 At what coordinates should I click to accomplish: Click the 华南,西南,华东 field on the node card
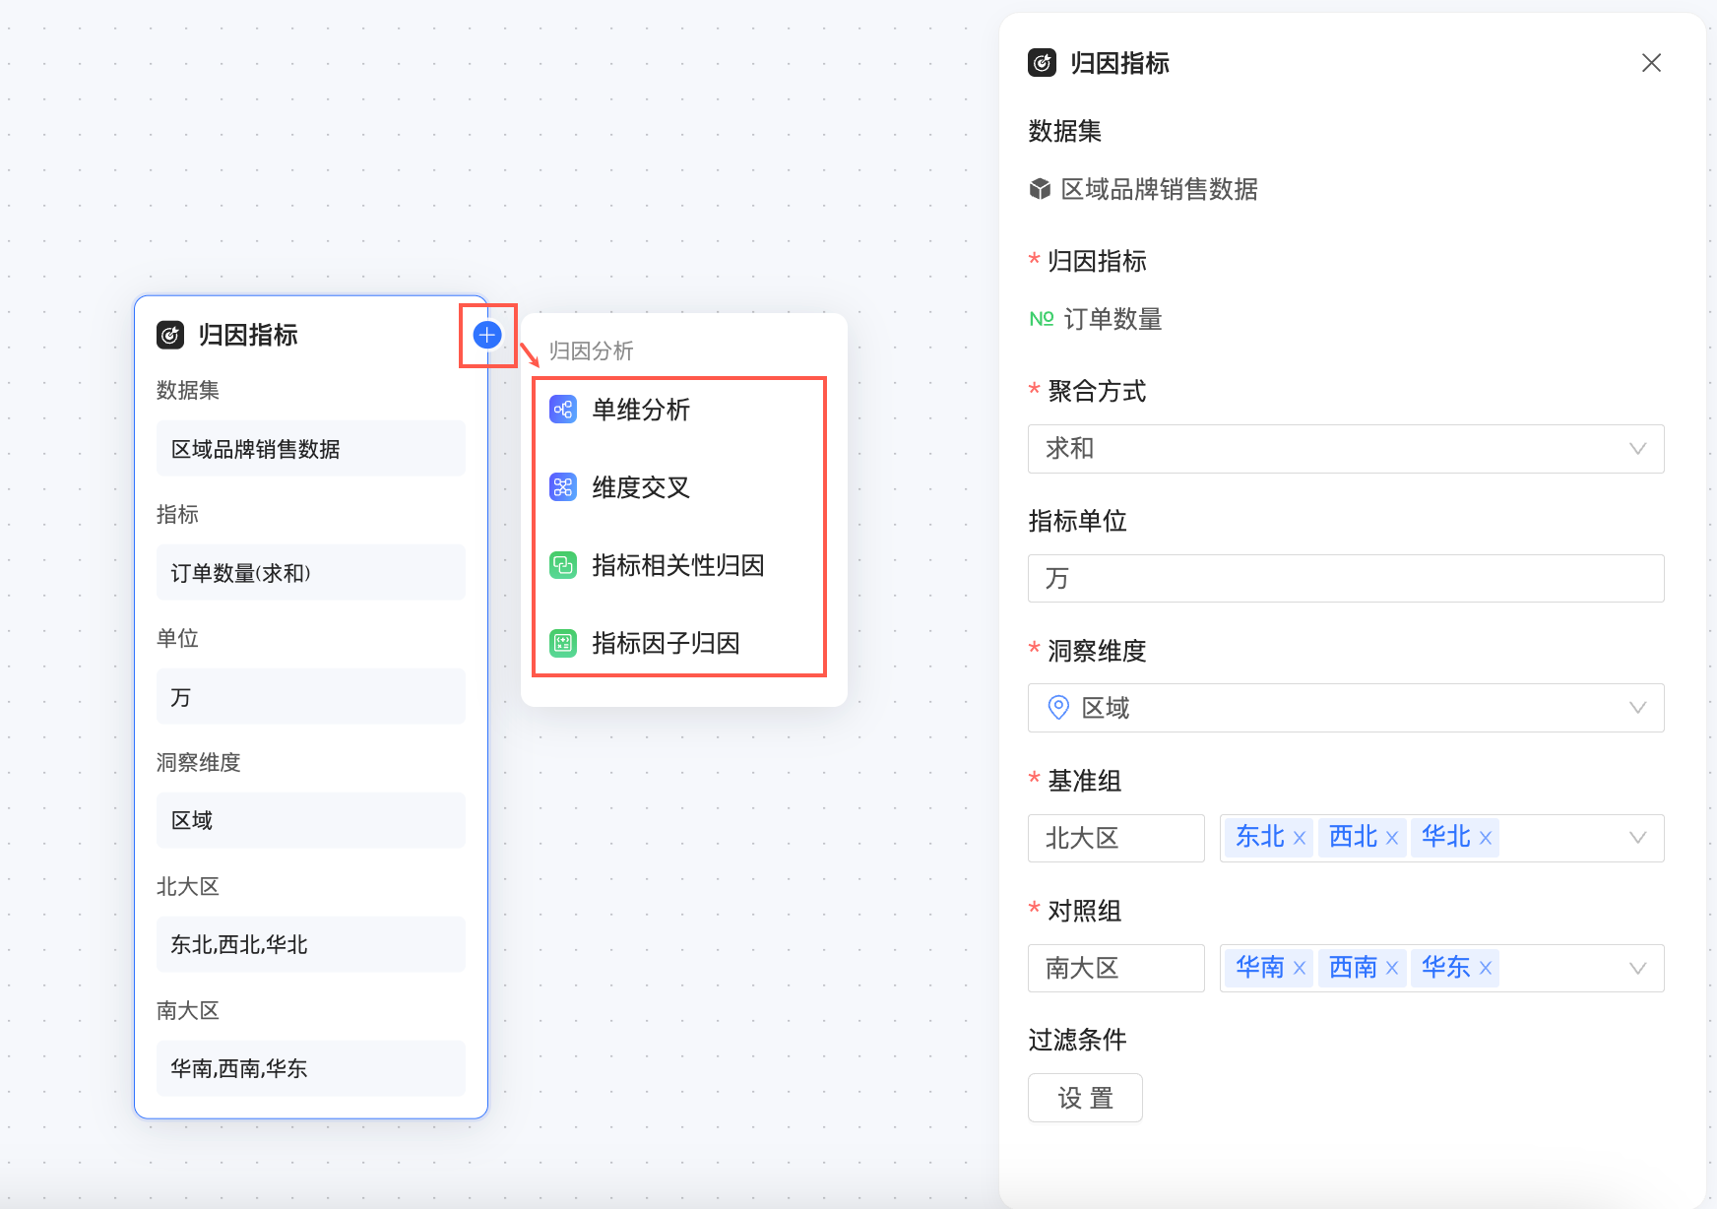(311, 1068)
